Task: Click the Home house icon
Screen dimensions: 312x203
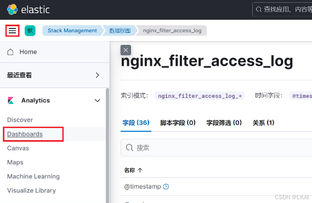Action: coord(10,52)
